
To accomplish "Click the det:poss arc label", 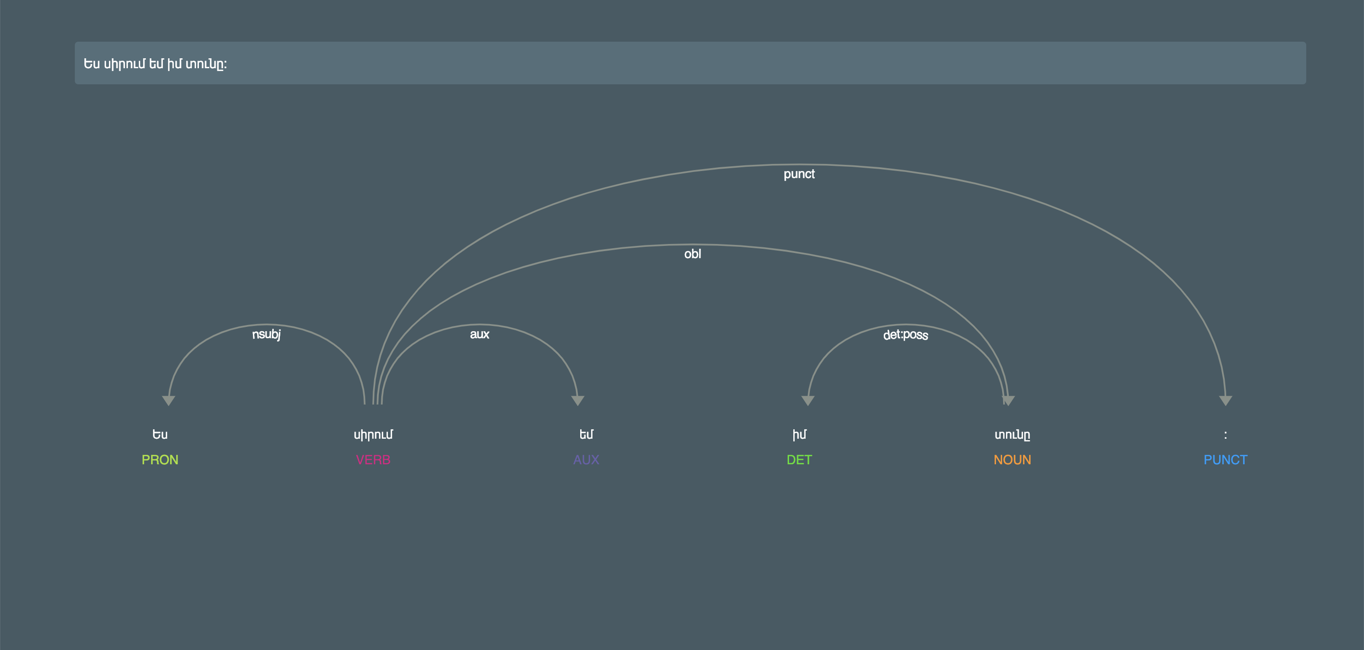I will [905, 335].
